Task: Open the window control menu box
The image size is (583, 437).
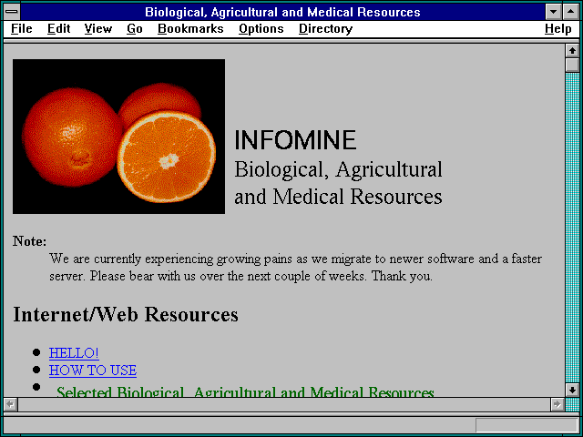Action: tap(12, 12)
